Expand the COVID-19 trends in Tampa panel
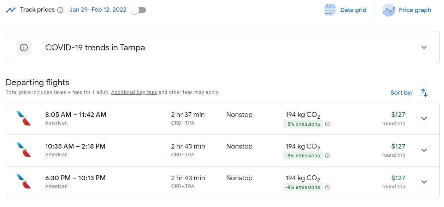Screen dimensions: 444x207 (x=424, y=48)
